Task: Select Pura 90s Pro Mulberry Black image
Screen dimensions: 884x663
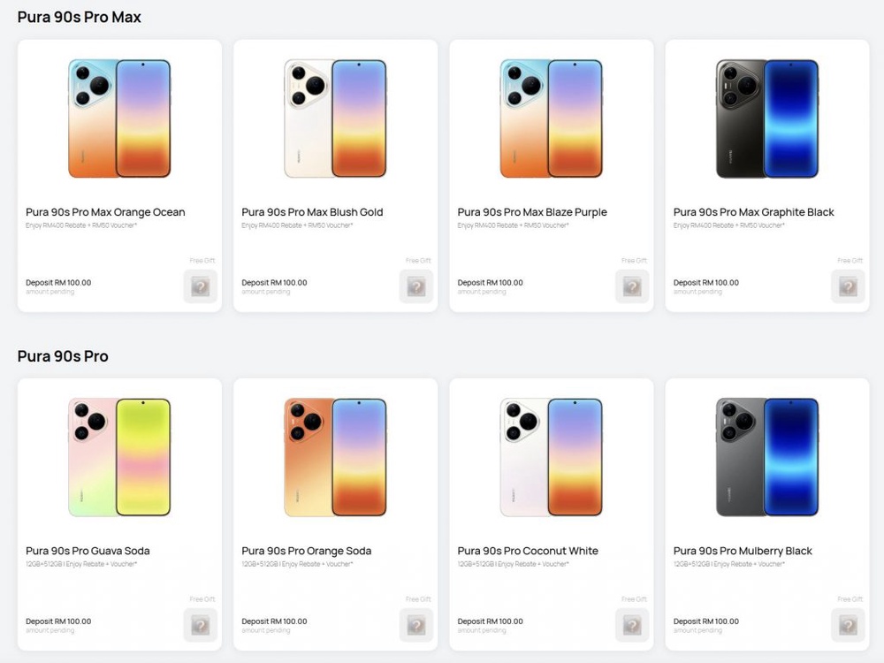Action: coord(767,457)
